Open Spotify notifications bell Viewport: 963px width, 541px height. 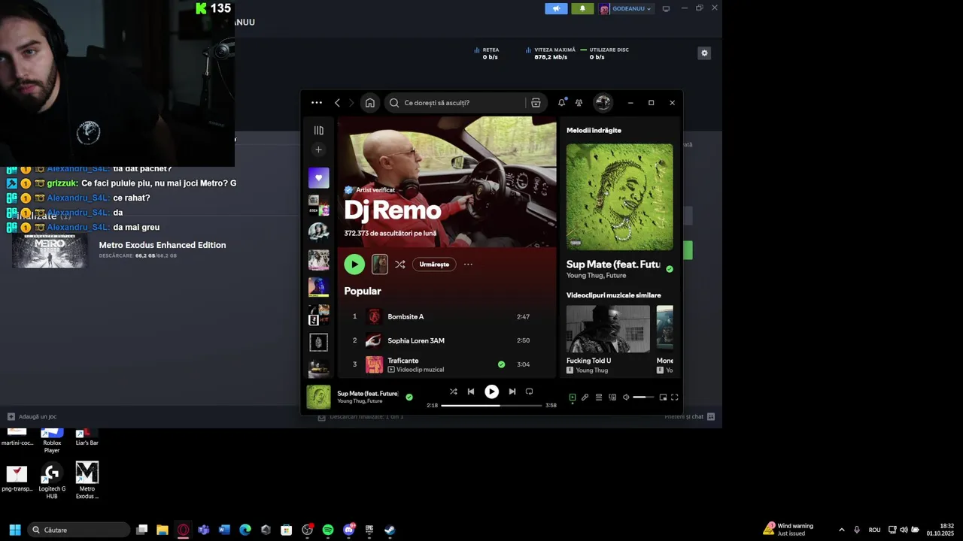coord(561,103)
